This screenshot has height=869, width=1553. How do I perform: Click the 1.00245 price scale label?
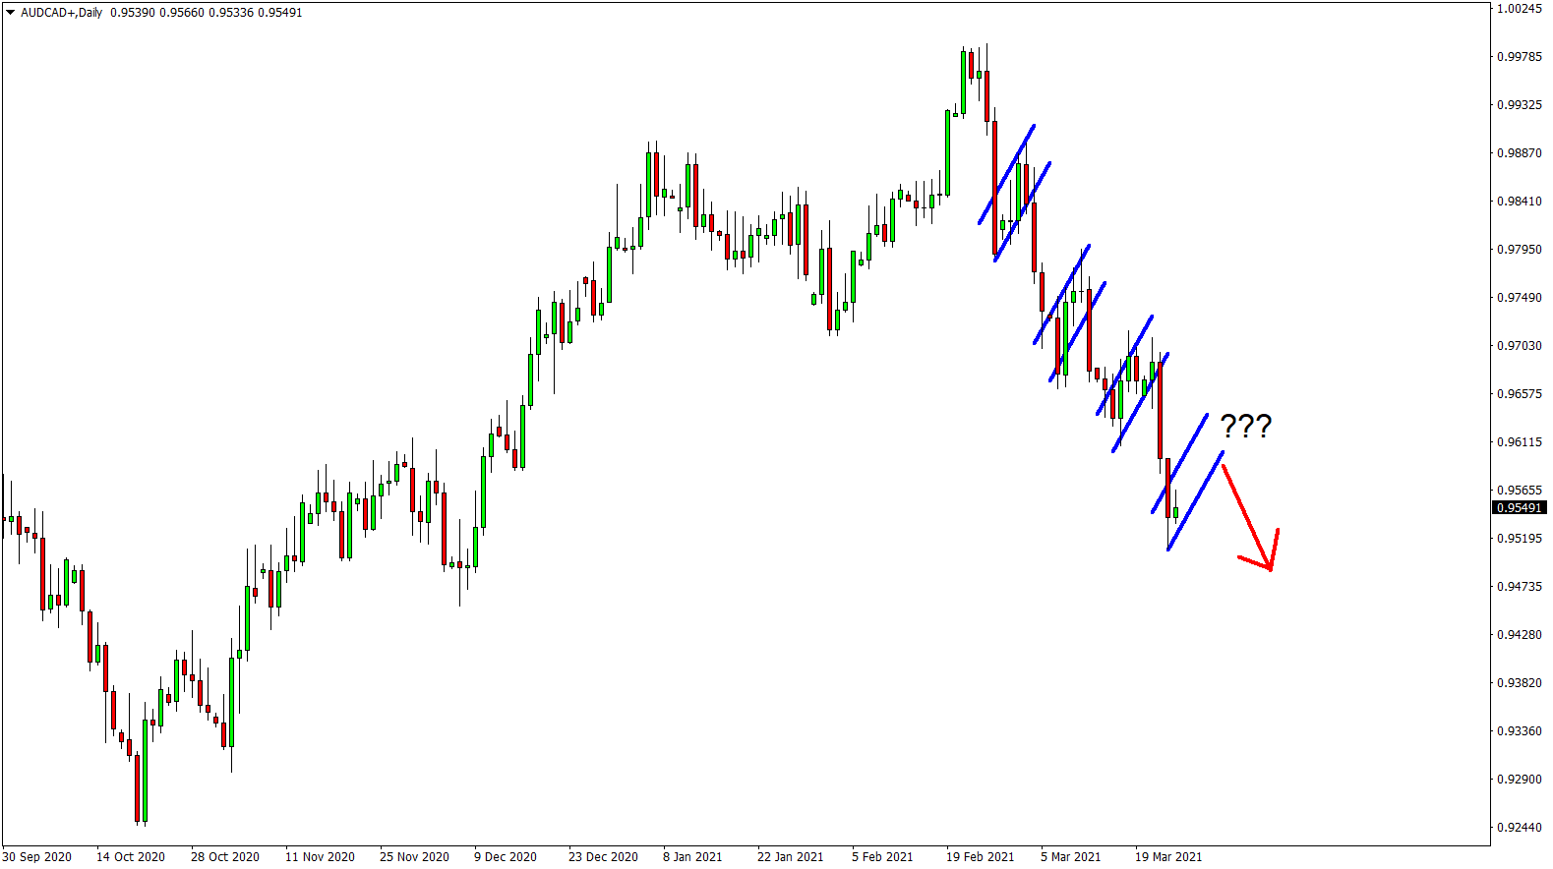click(1520, 9)
